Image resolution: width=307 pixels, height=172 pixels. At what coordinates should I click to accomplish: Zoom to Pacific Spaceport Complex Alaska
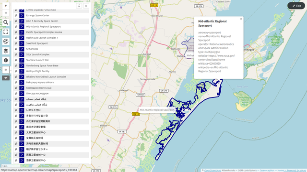[16, 32]
